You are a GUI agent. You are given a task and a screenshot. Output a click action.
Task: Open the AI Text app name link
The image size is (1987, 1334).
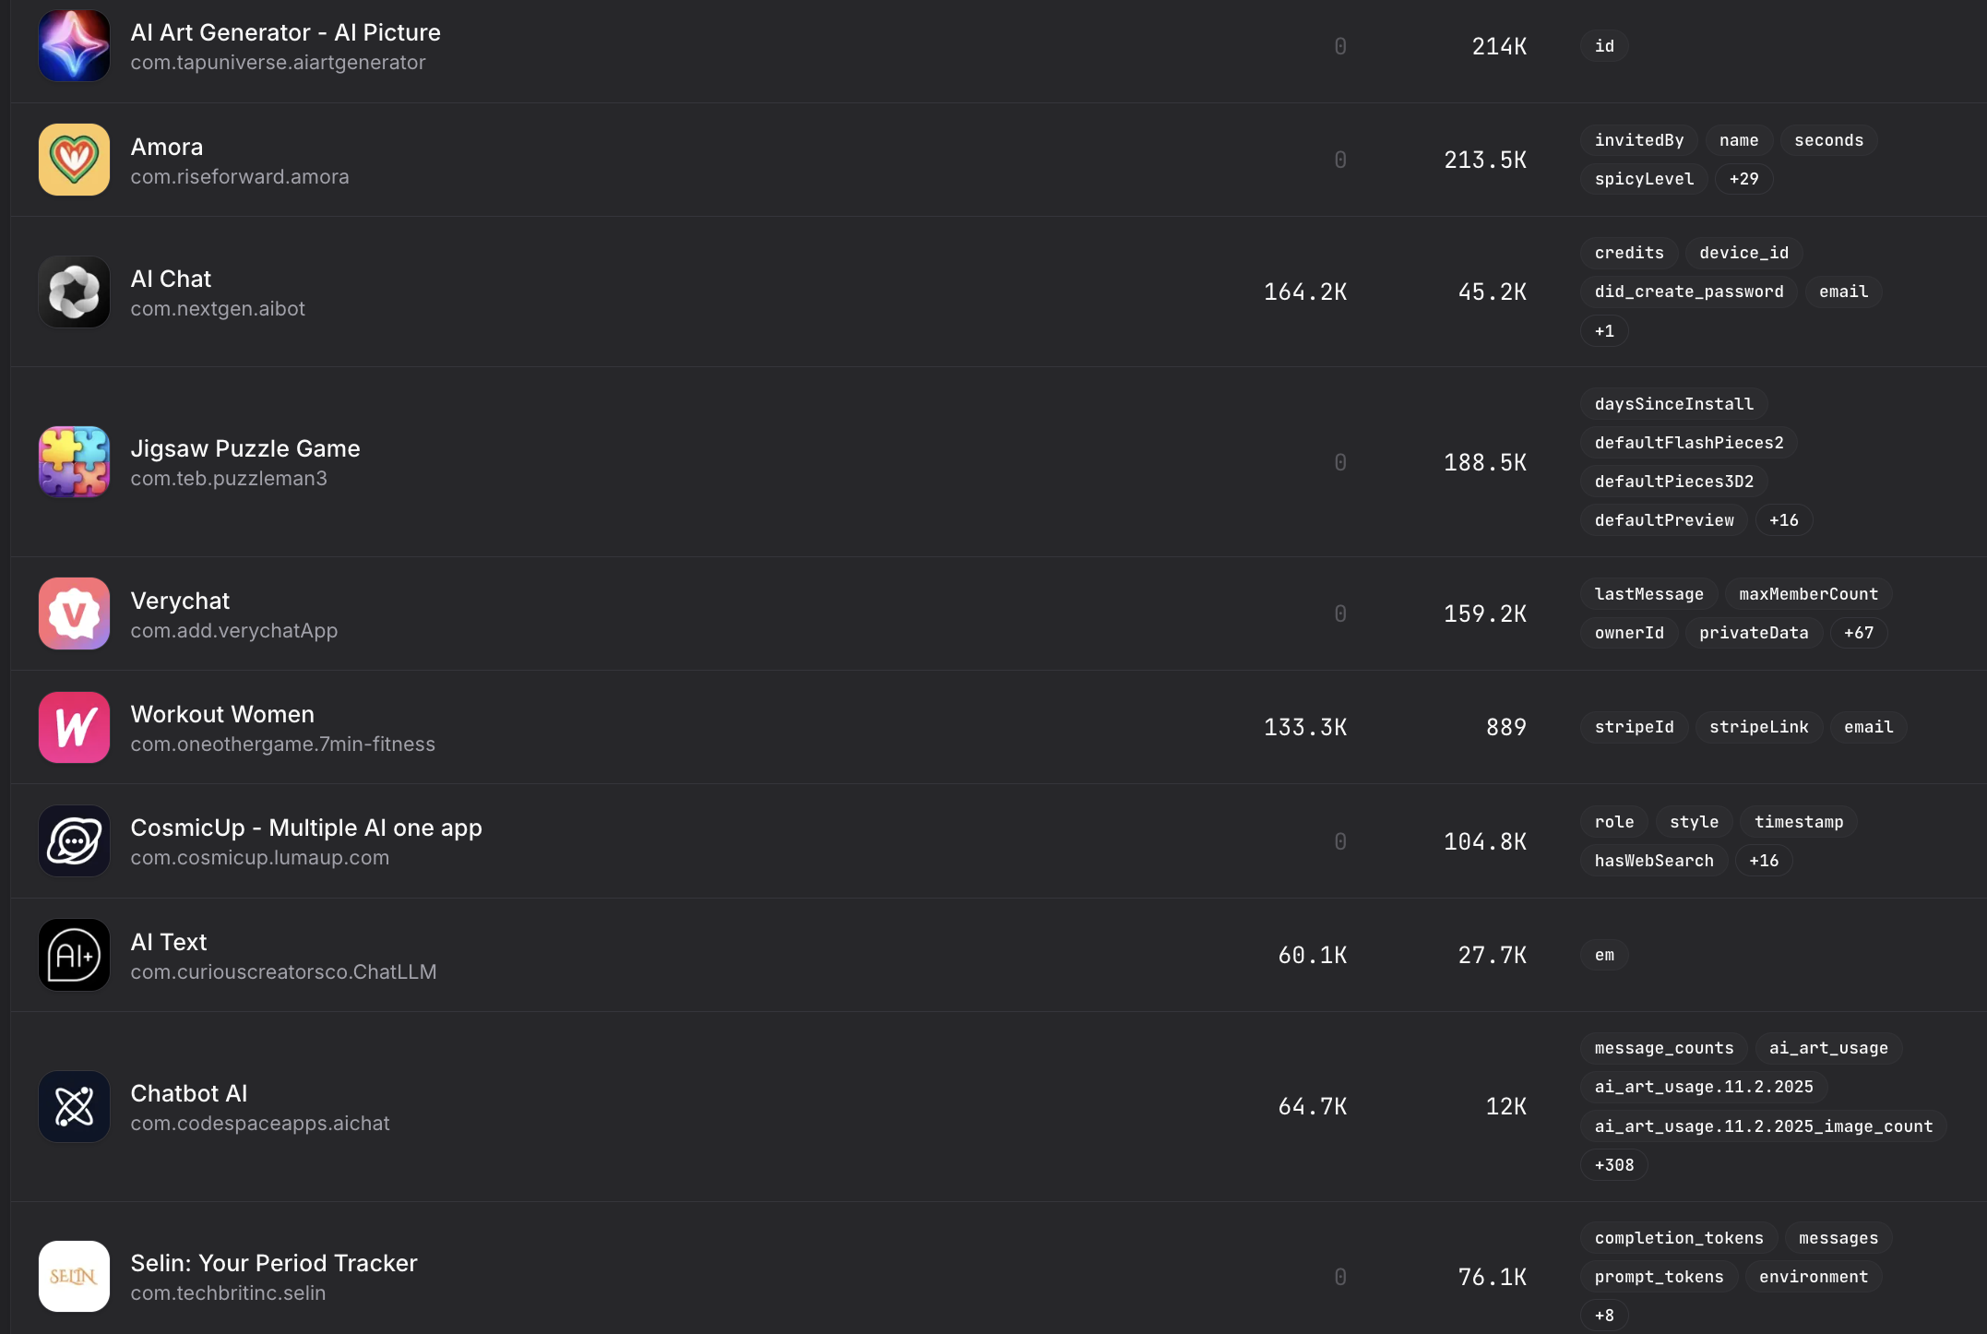coord(168,942)
